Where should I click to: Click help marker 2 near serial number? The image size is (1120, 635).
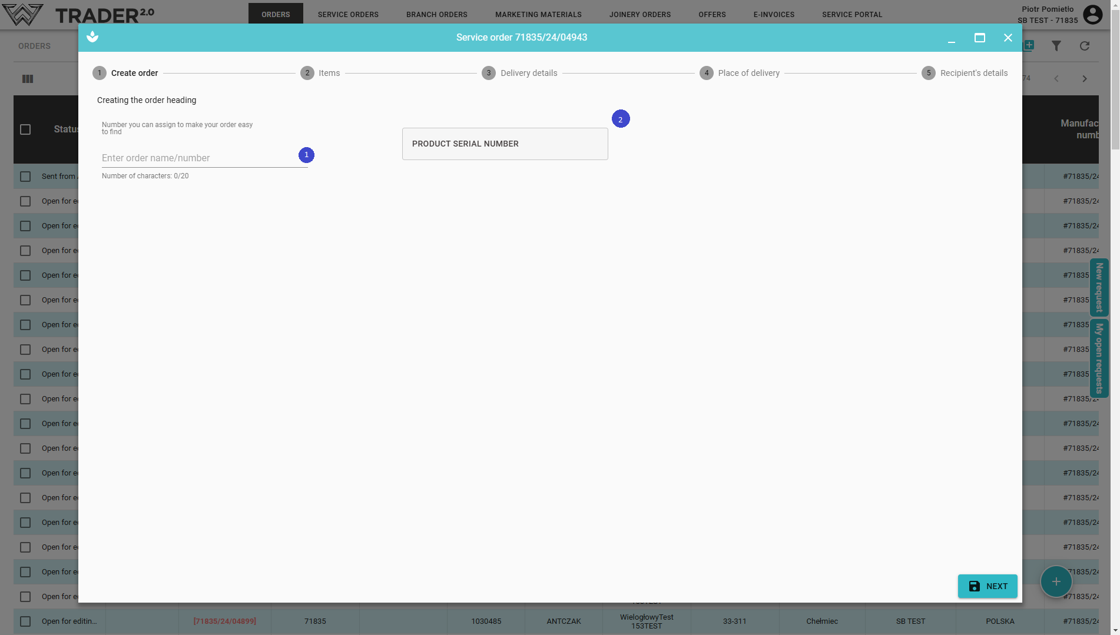pos(620,119)
